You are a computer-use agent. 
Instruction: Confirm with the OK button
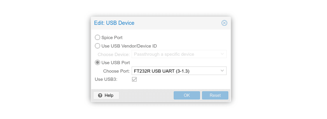[187, 95]
